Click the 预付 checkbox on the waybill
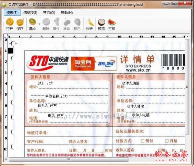Viewport: 194px width, 166px height. tap(142, 141)
